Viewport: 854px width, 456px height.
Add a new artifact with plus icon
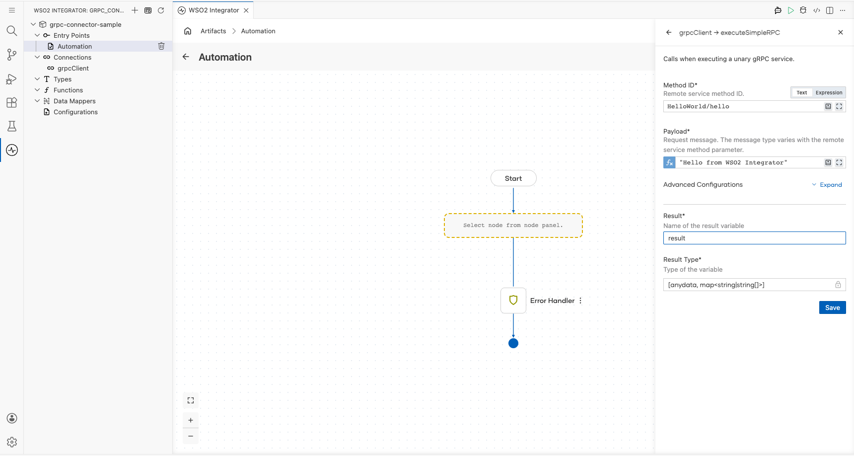(135, 10)
